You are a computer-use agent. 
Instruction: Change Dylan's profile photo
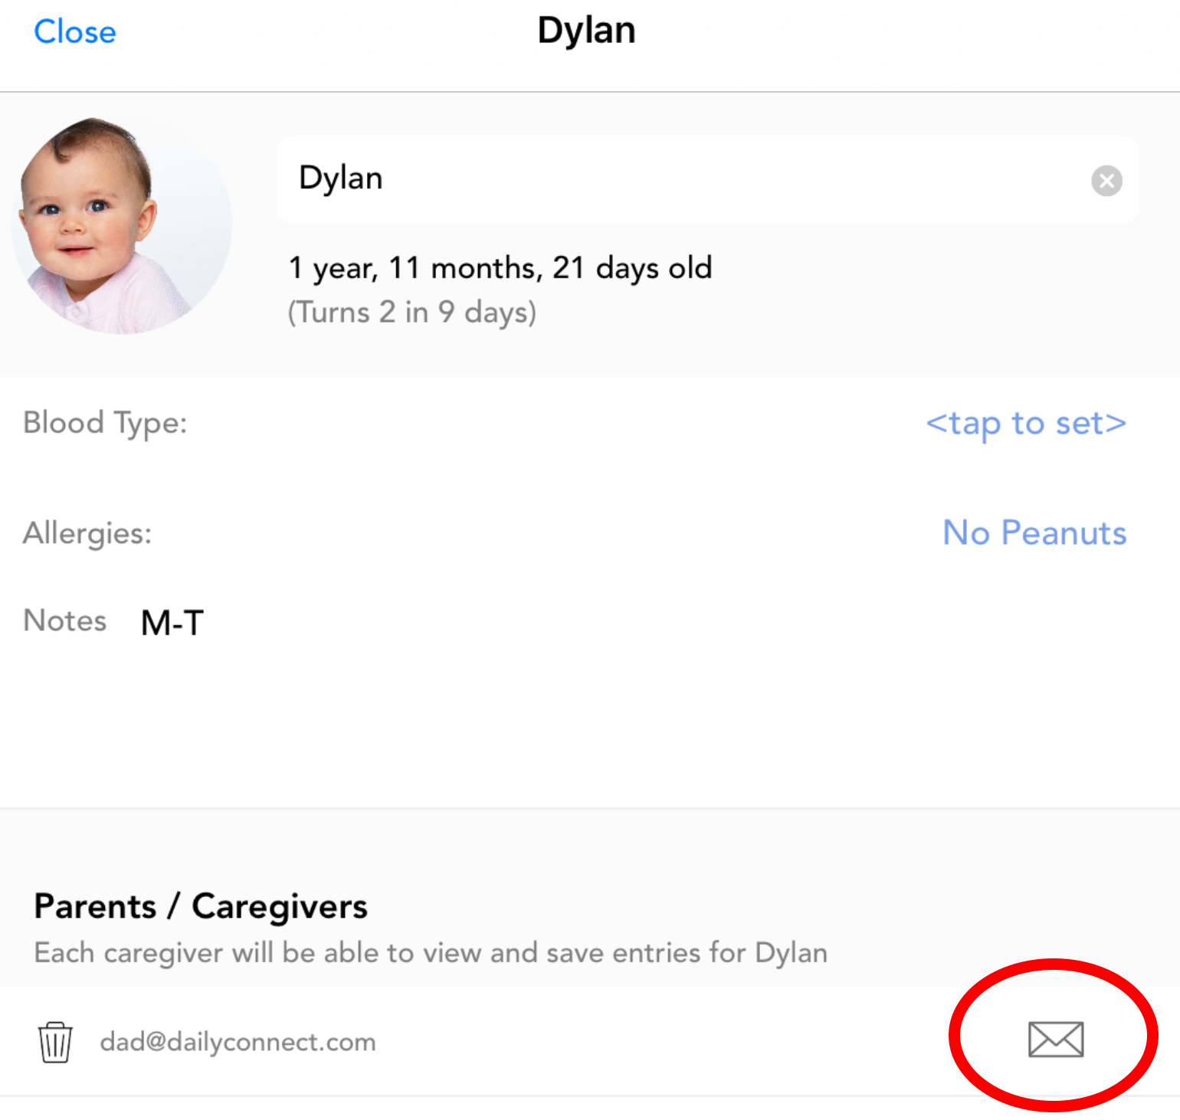123,225
